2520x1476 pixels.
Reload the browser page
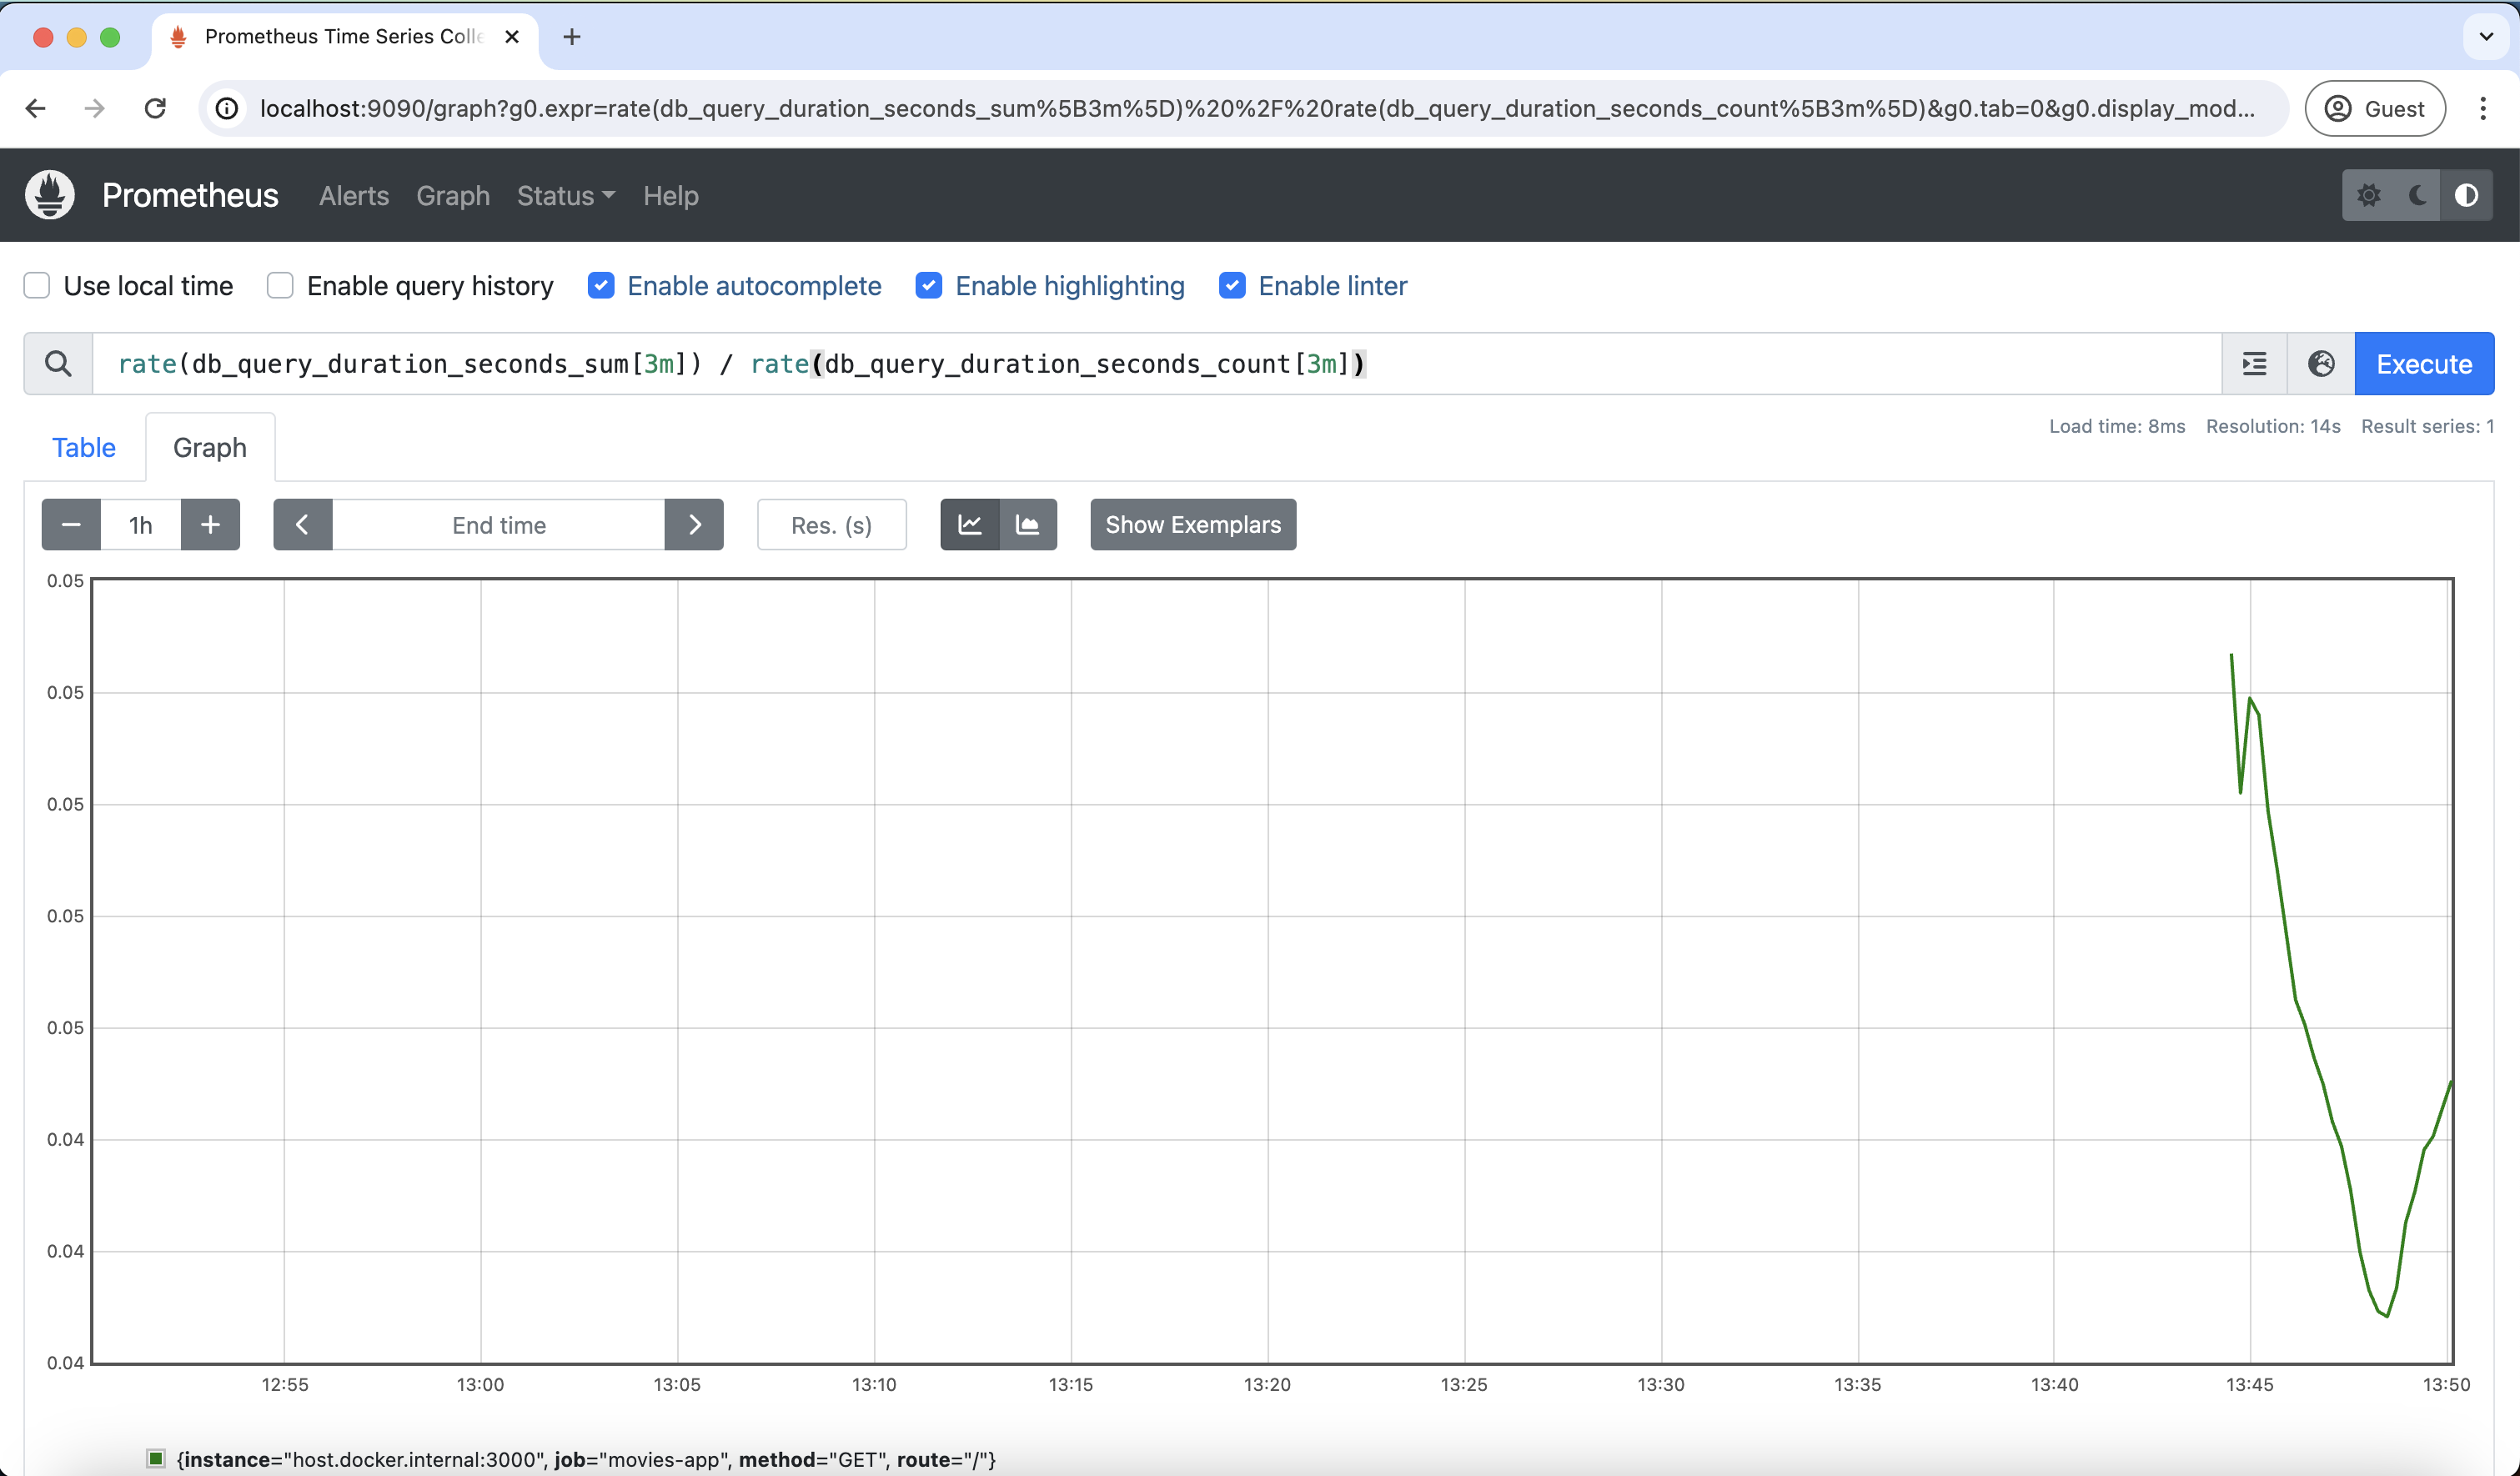155,108
